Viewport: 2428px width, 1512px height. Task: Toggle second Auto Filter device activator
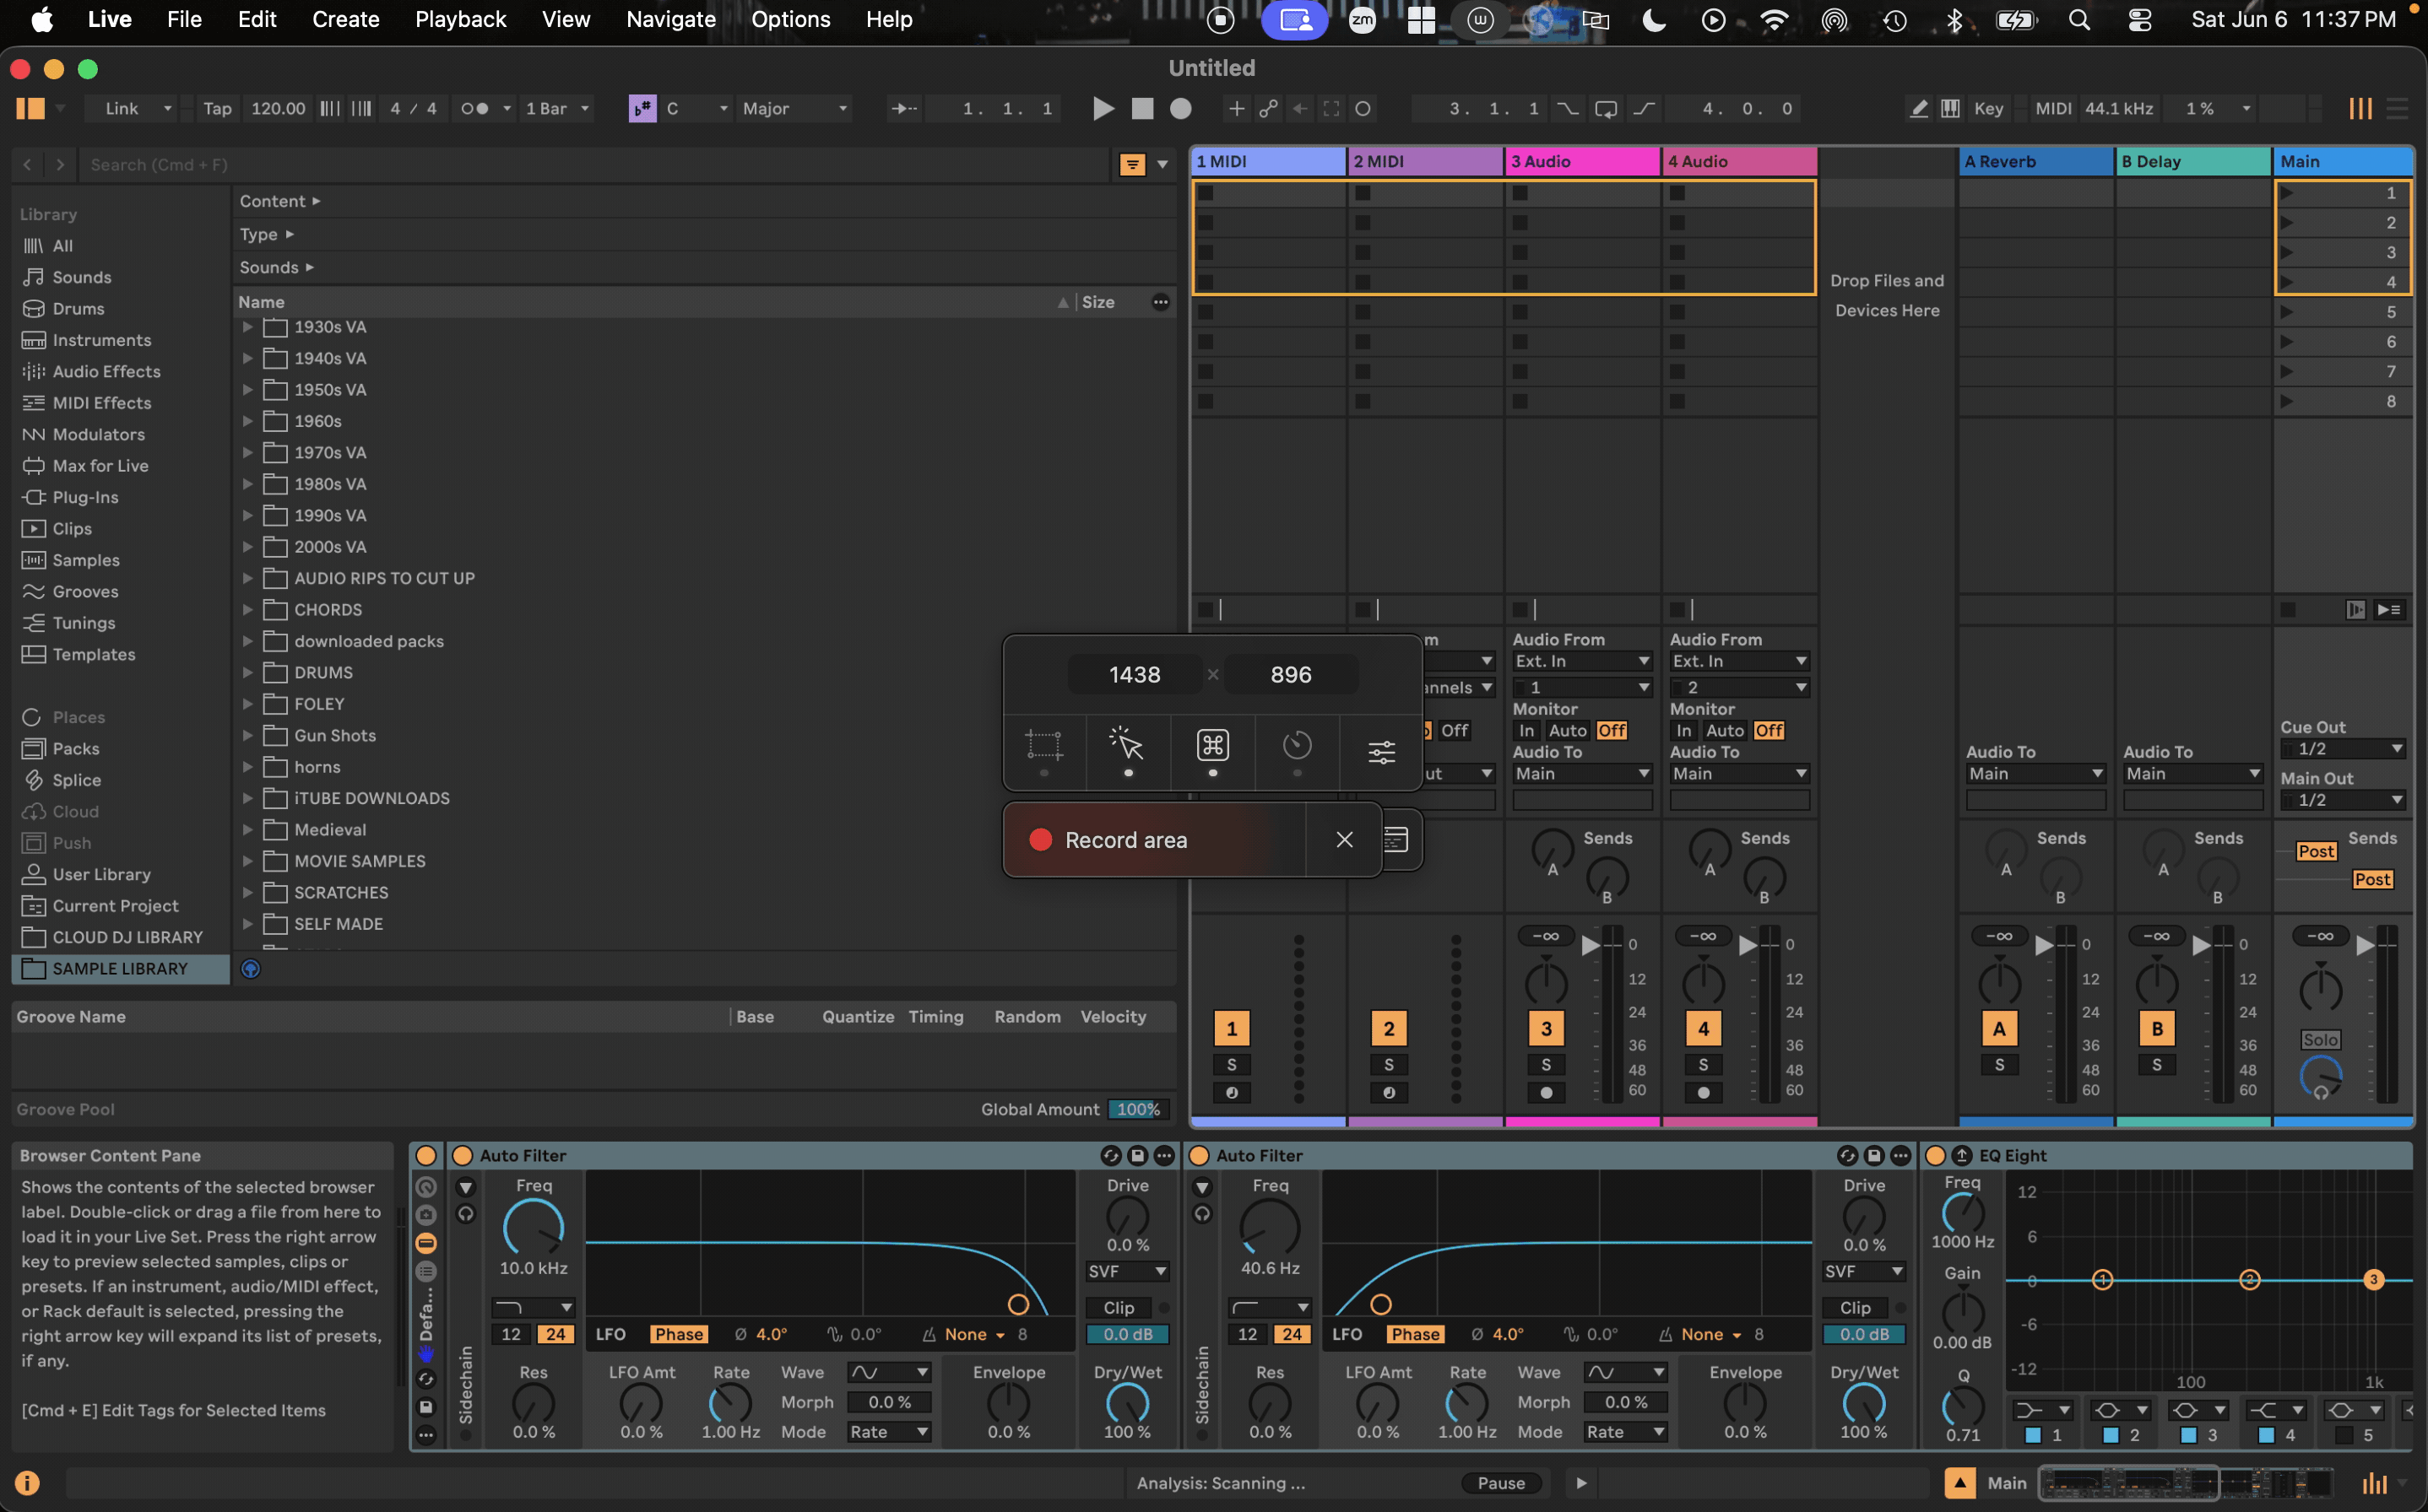pyautogui.click(x=1199, y=1156)
